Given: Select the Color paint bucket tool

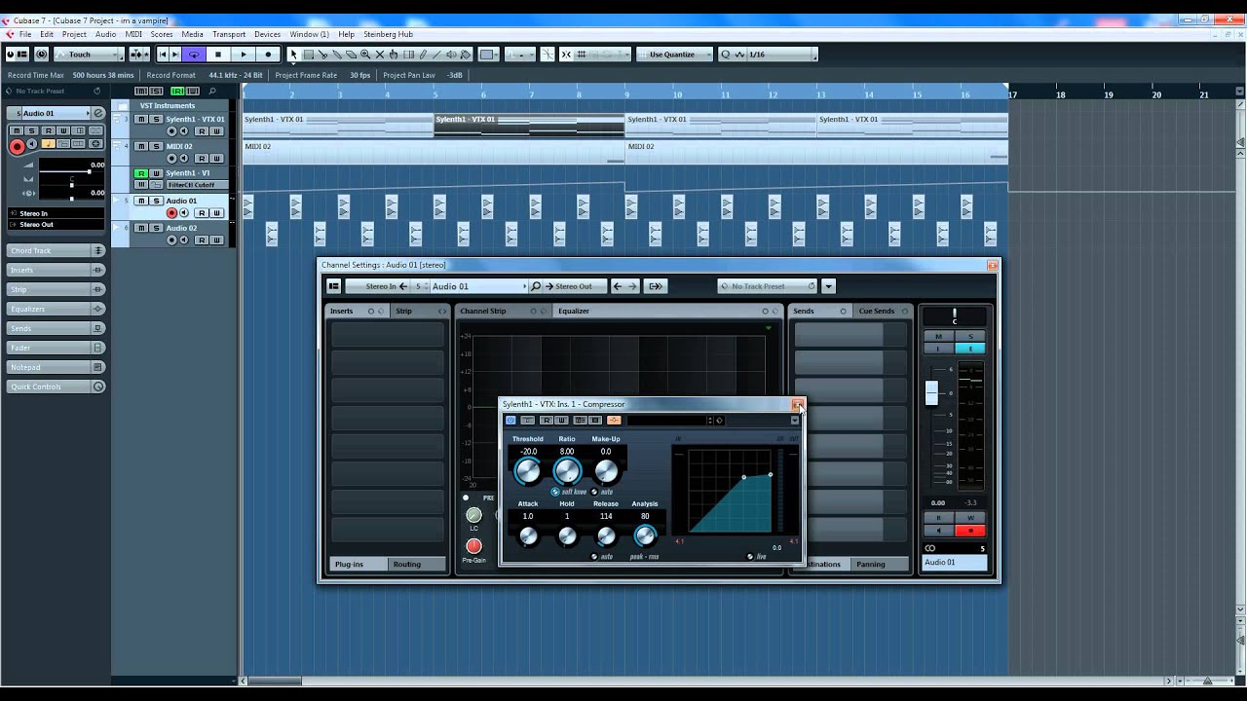Looking at the screenshot, I should coord(466,55).
